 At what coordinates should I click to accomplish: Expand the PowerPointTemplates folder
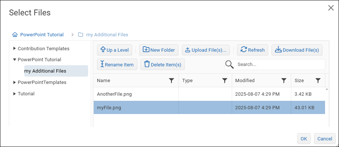pyautogui.click(x=14, y=82)
